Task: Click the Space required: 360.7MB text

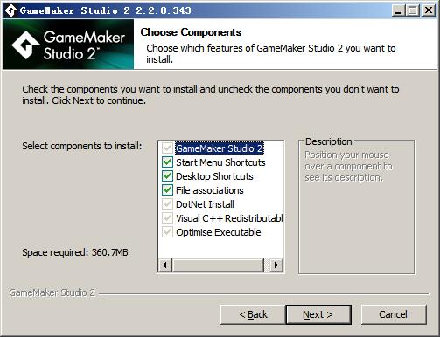Action: click(75, 252)
